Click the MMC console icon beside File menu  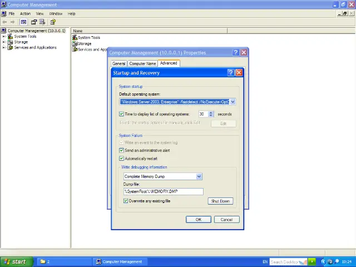pos(4,13)
